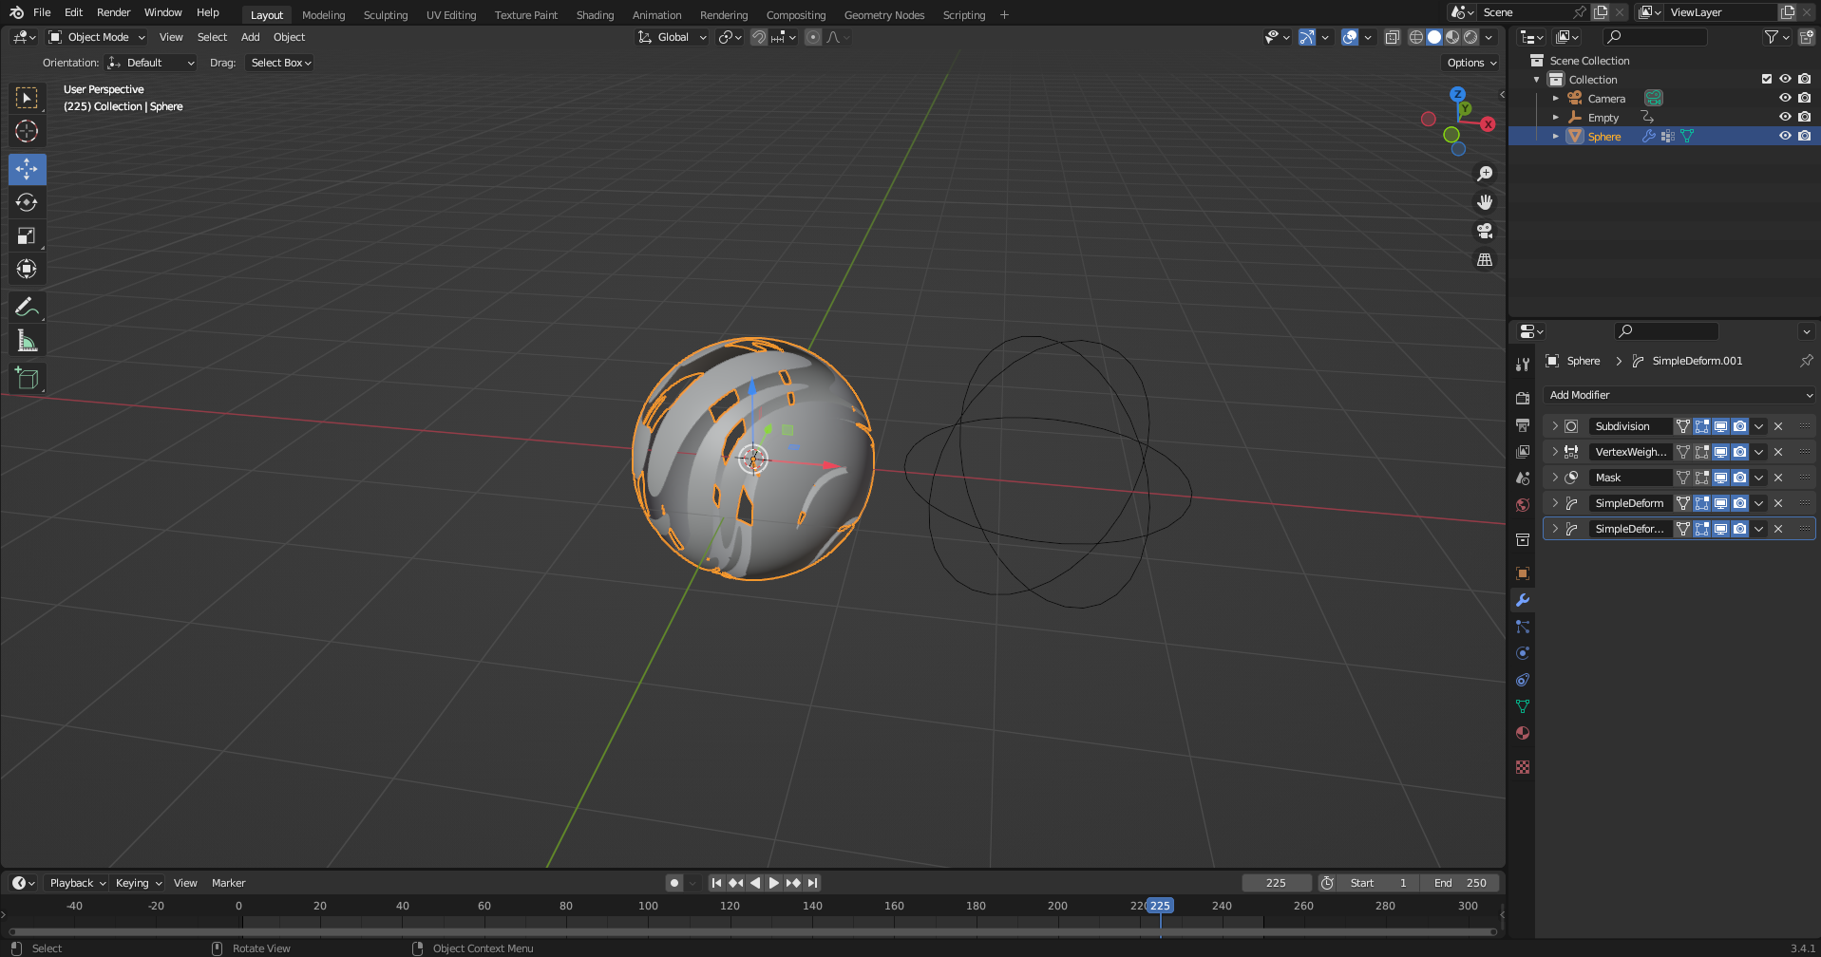
Task: Select the Scale tool
Action: pos(27,235)
